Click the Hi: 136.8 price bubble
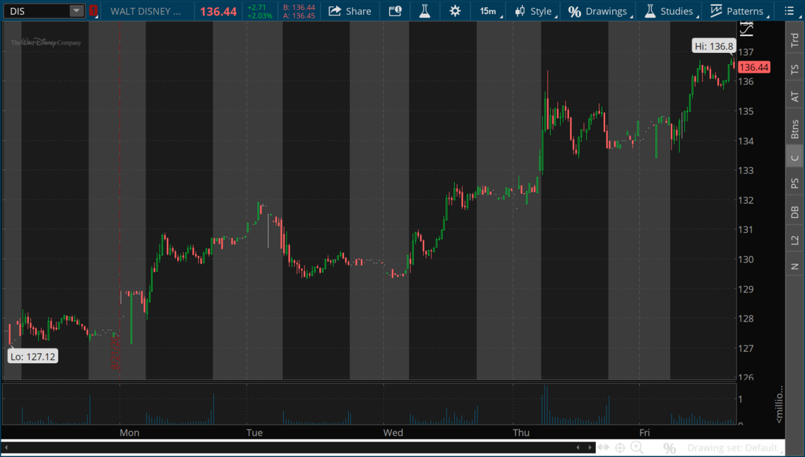 715,46
